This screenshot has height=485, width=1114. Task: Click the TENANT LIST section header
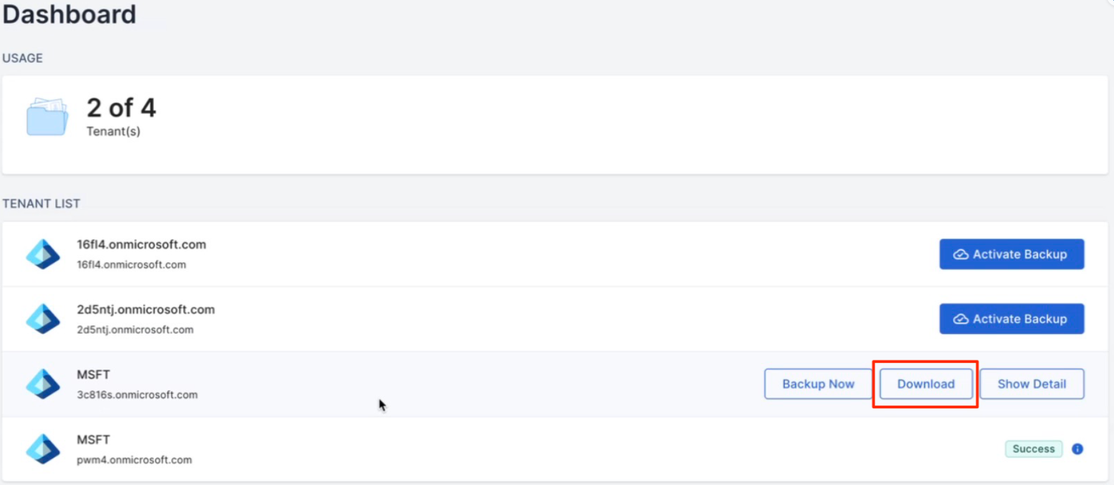tap(41, 203)
